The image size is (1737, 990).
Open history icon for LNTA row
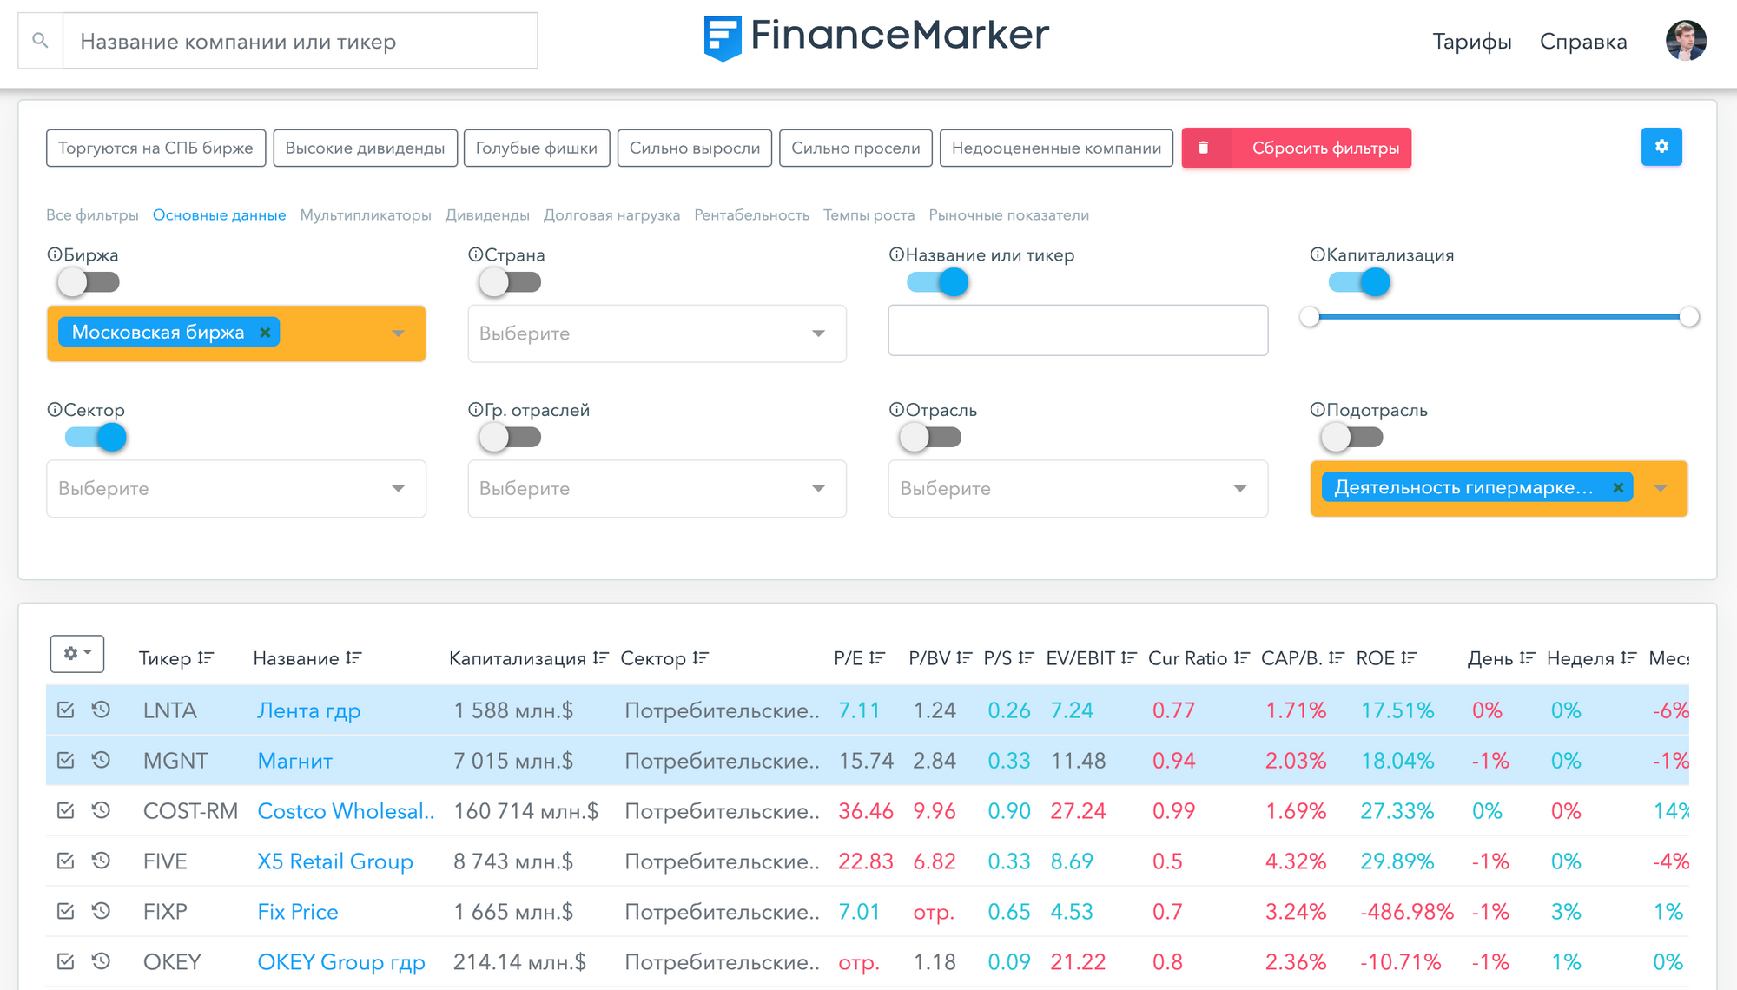click(x=101, y=709)
